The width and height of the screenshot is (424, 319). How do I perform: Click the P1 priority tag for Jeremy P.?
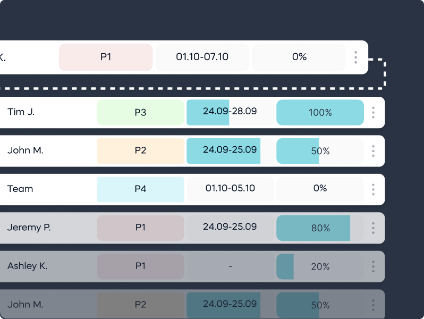click(x=140, y=228)
